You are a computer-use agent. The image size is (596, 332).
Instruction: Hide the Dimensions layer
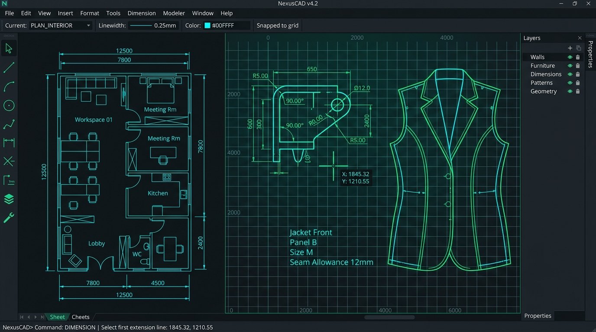point(570,74)
